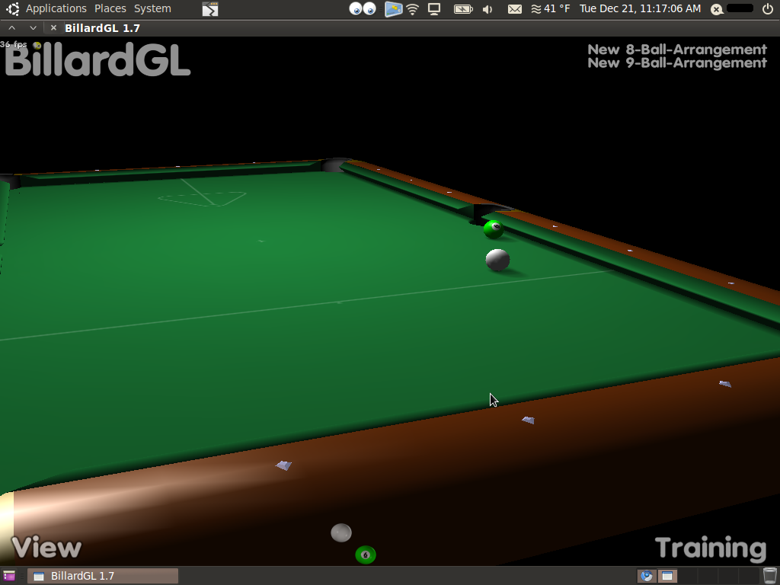This screenshot has width=780, height=585.
Task: Click the show desktop icon at bottom left
Action: click(x=9, y=576)
